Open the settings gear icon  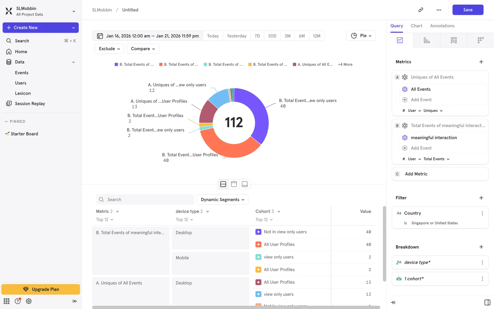tap(29, 301)
